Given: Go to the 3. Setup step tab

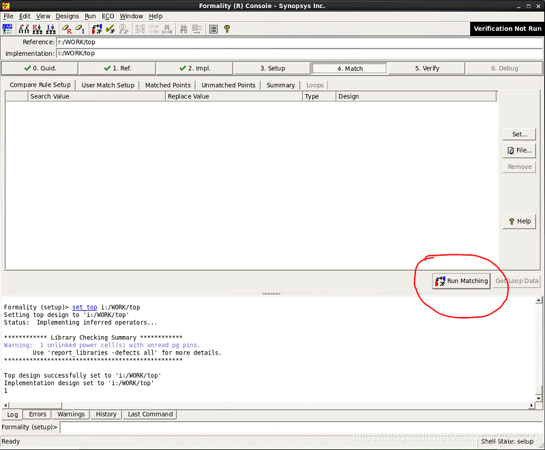Looking at the screenshot, I should click(272, 68).
